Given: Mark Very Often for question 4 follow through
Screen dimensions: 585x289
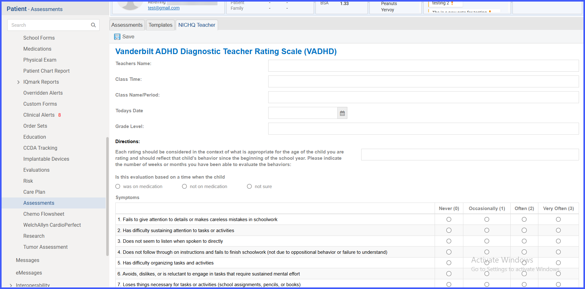Looking at the screenshot, I should tap(558, 252).
